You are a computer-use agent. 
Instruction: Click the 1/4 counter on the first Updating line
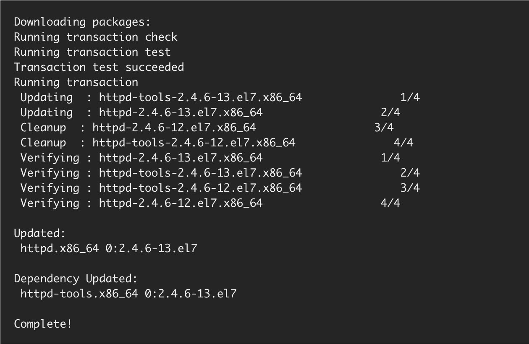[x=410, y=97]
